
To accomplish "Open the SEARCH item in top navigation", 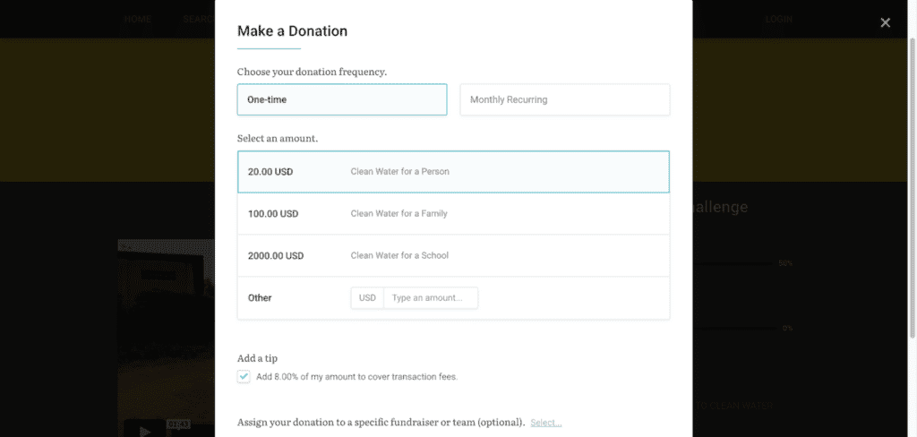I will pos(199,20).
